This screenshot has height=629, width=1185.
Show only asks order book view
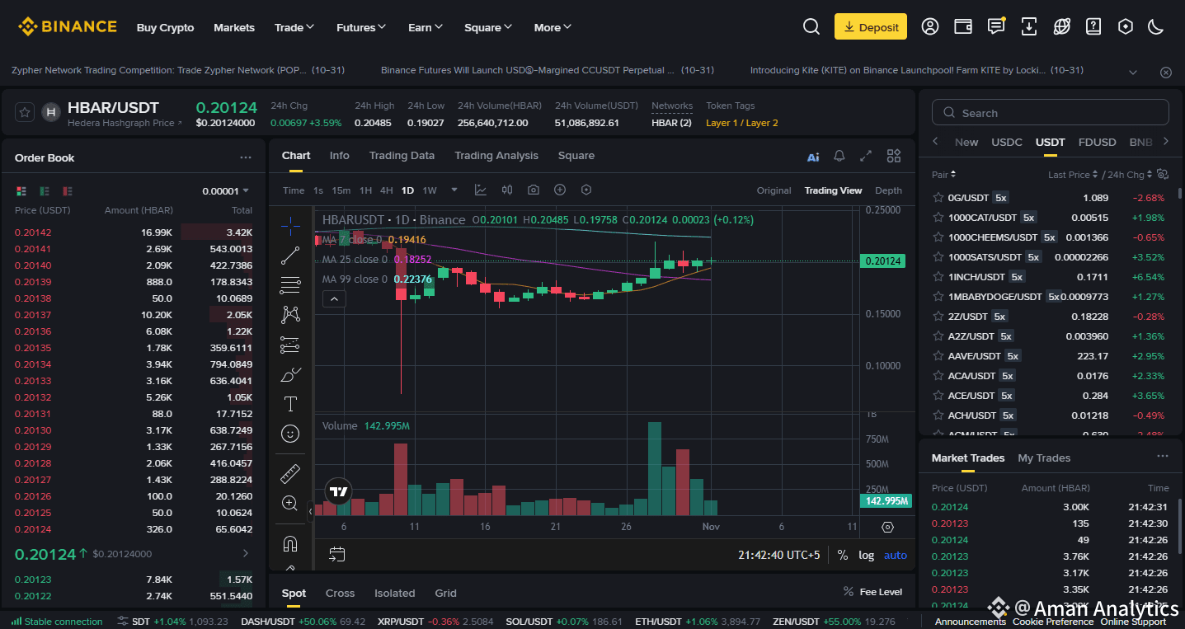click(68, 191)
